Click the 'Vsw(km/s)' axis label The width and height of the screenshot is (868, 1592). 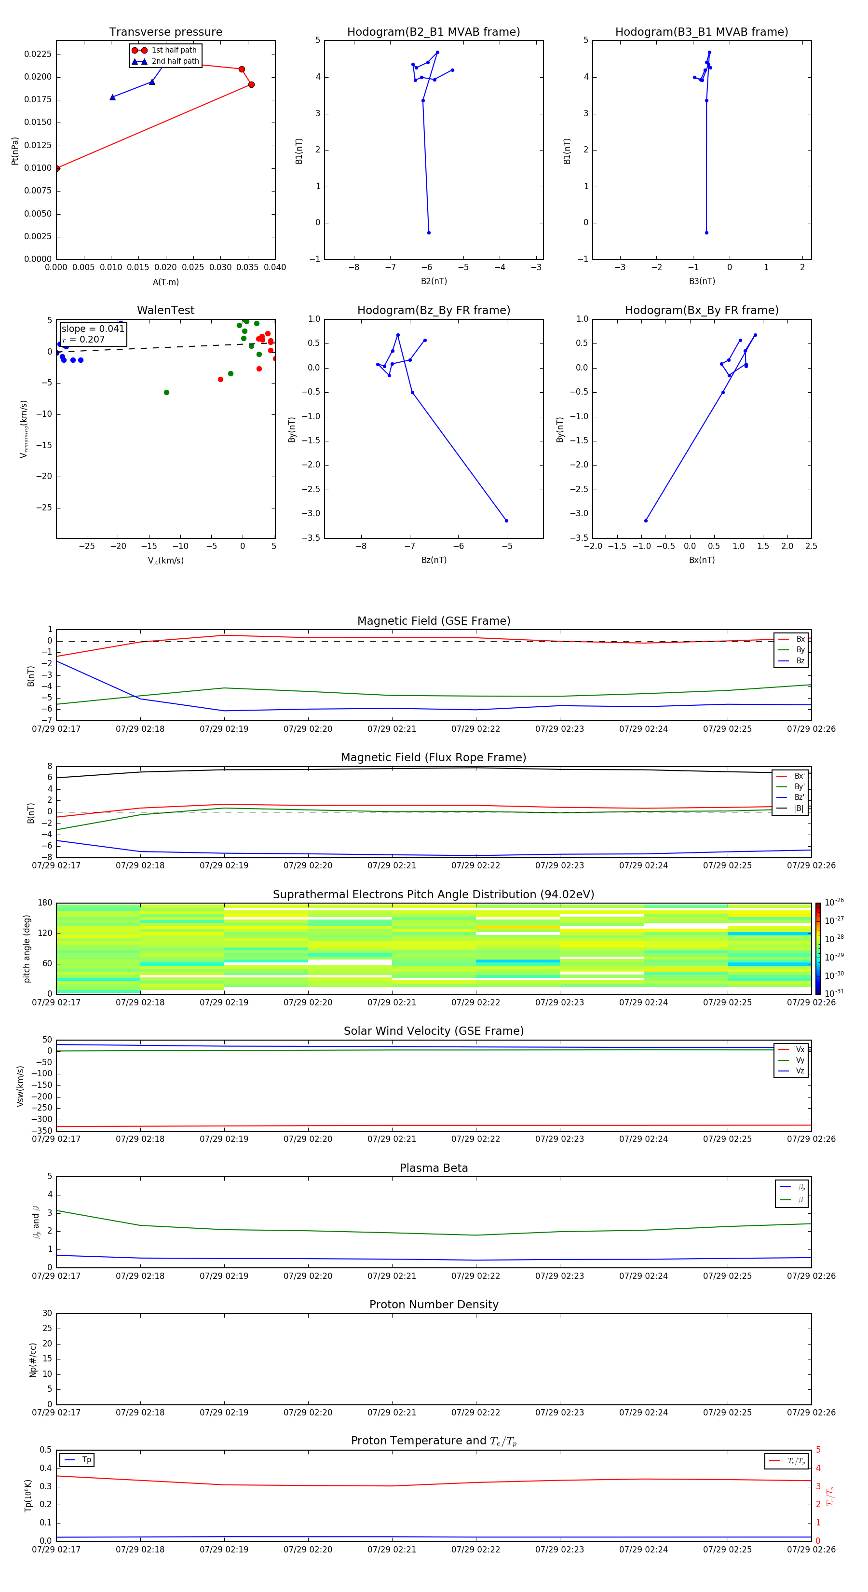point(20,1085)
